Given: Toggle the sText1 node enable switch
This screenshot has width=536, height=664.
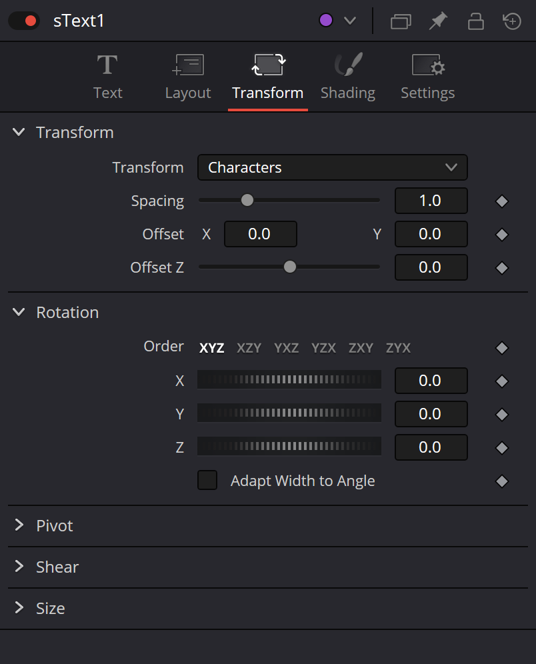Looking at the screenshot, I should click(x=24, y=21).
